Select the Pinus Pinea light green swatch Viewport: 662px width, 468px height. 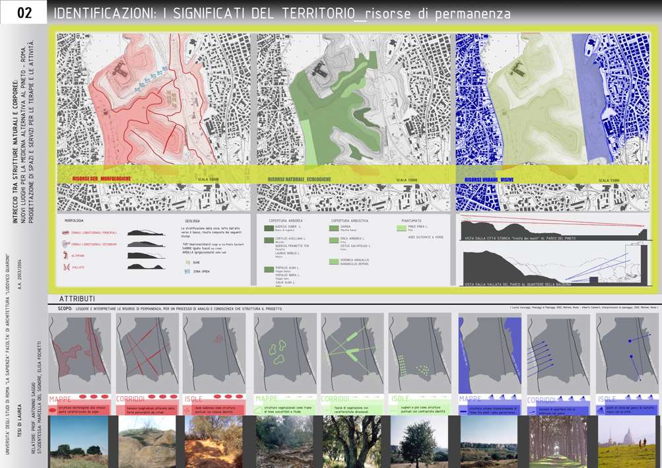(403, 228)
